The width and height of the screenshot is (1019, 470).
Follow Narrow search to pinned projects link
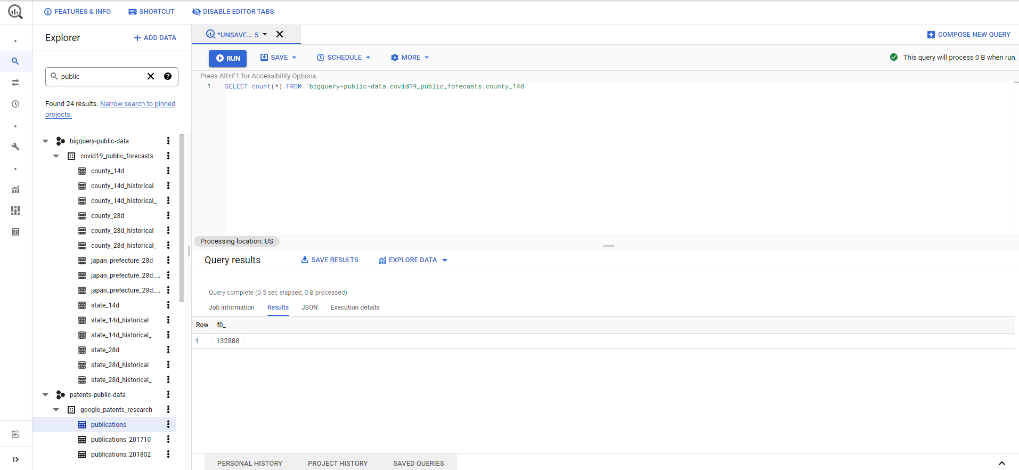(137, 104)
